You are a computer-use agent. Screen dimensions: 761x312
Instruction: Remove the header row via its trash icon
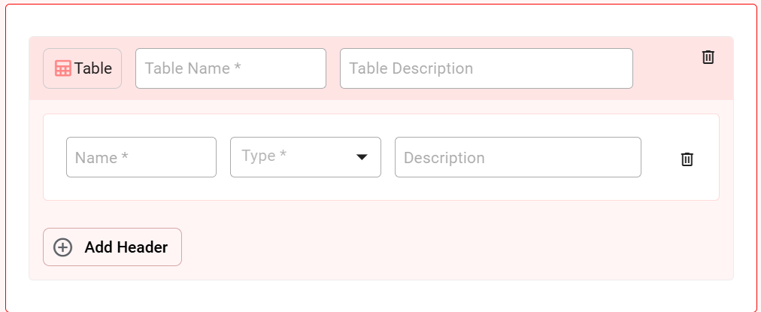687,159
